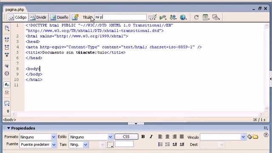Click the collapse selection icon
This screenshot has width=272, height=153.
pyautogui.click(x=7, y=47)
